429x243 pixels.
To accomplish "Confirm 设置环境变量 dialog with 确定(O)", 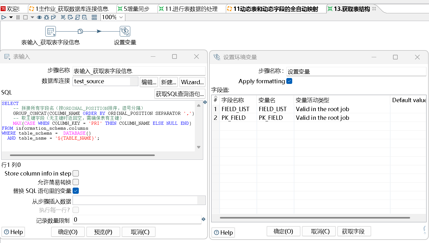I will coord(283,231).
